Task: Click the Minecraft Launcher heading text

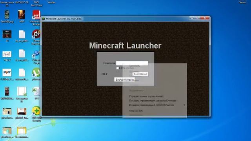Action: 125,45
